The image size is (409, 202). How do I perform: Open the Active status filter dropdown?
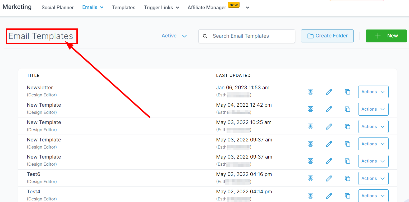pyautogui.click(x=174, y=36)
